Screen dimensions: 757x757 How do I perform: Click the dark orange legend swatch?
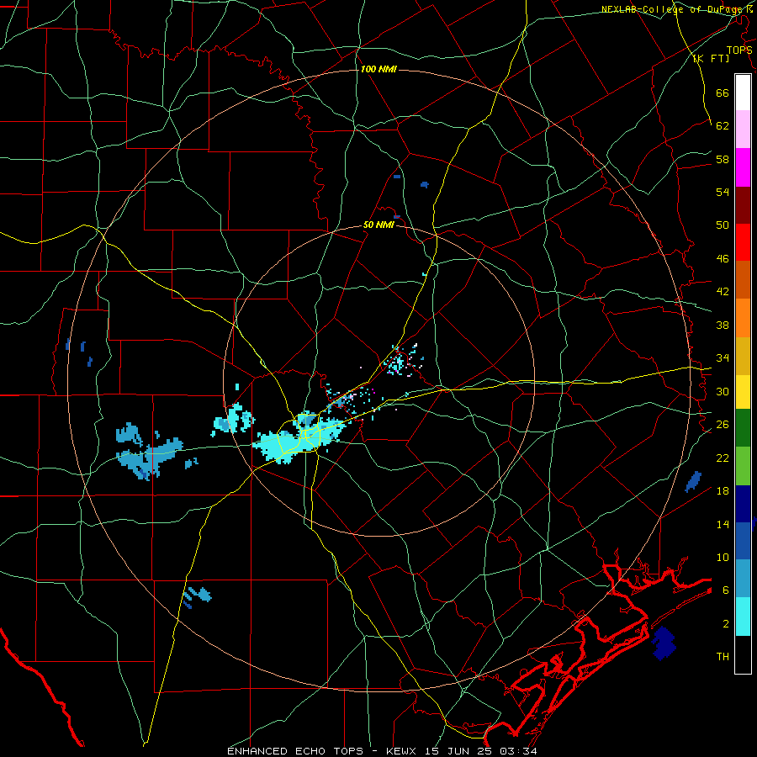743,279
